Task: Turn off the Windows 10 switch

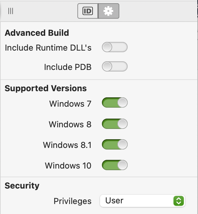Action: tap(115, 165)
